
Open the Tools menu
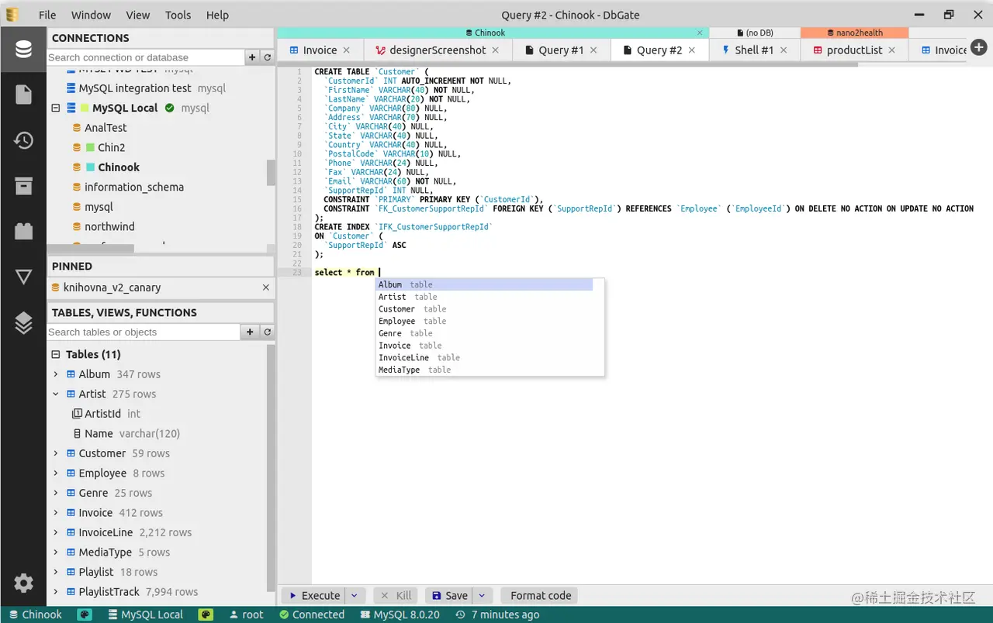[x=178, y=15]
